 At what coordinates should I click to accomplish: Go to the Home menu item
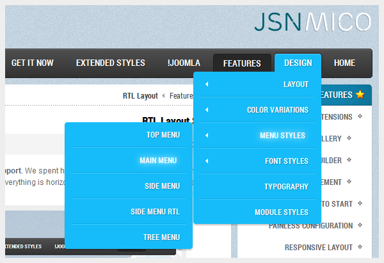pos(344,63)
